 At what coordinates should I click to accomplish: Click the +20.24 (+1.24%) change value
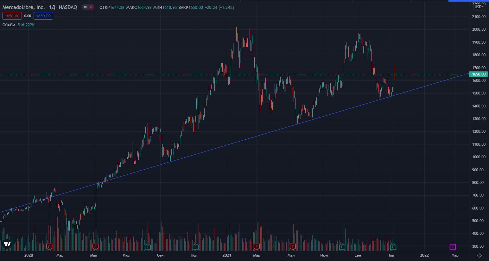[219, 7]
